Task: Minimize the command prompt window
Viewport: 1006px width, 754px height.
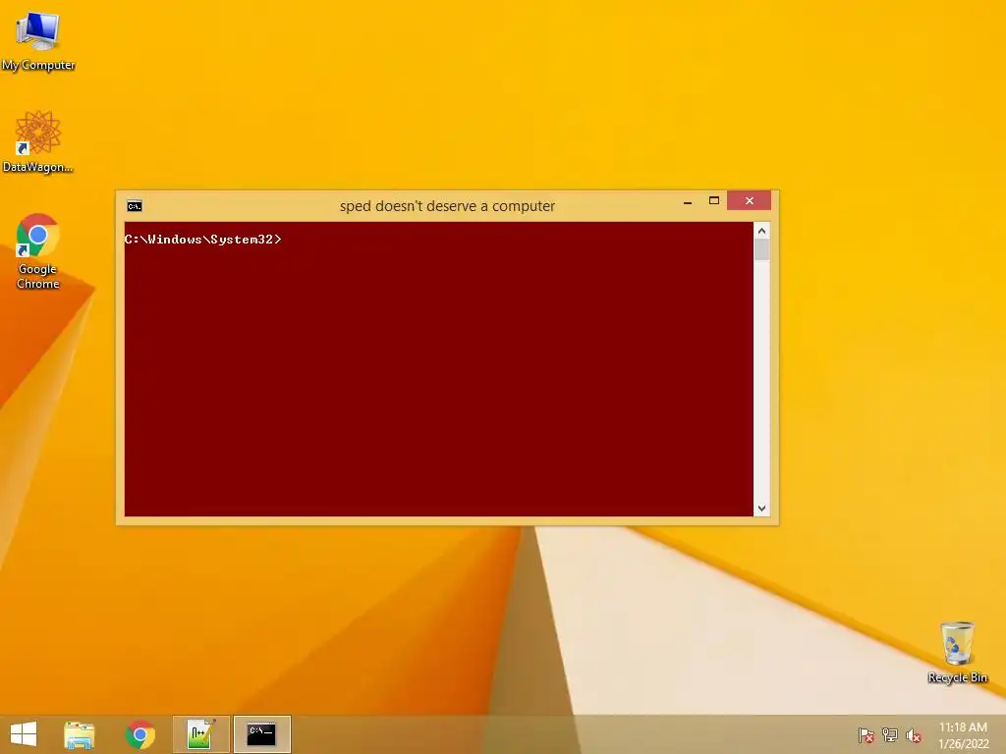Action: click(x=688, y=201)
